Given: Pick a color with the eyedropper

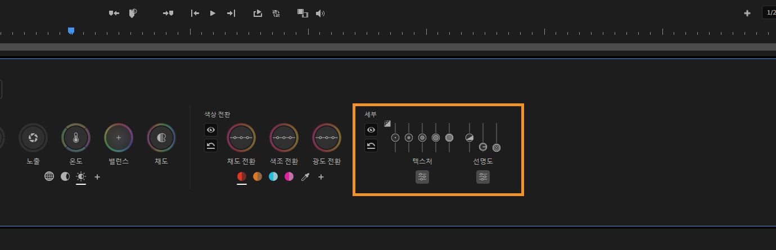Looking at the screenshot, I should [305, 177].
